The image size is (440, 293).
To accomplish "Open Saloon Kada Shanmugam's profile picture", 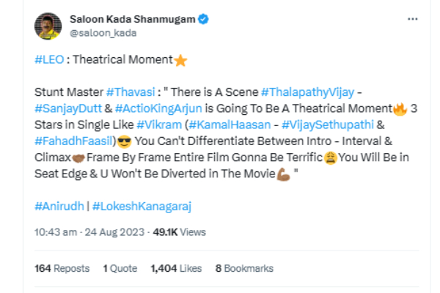I will 48,26.
